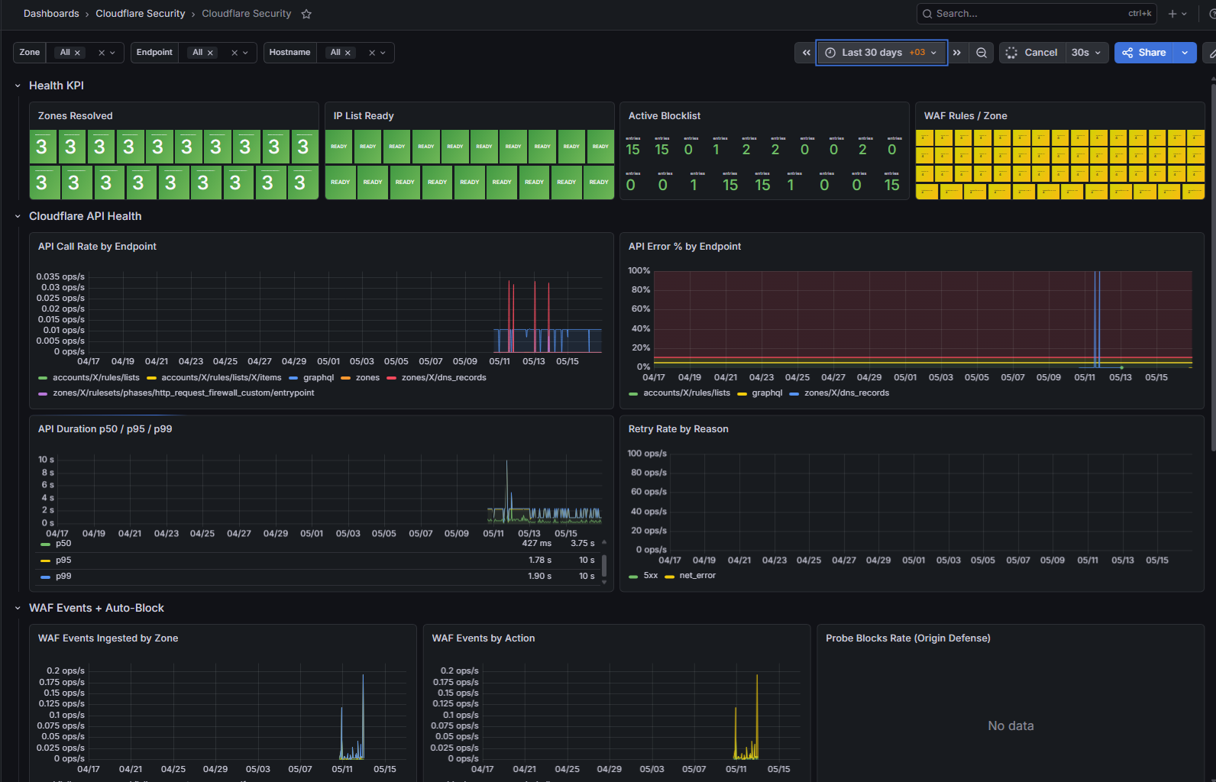Collapse the WAF Events + Auto-Block row
The image size is (1216, 782).
click(x=18, y=608)
